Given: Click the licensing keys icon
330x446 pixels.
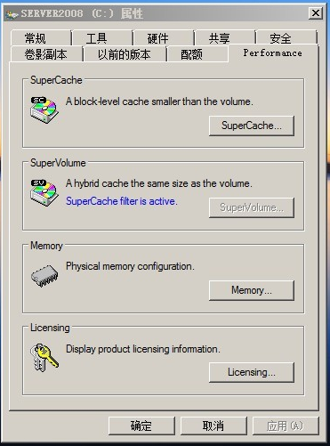Looking at the screenshot, I should coord(44,357).
